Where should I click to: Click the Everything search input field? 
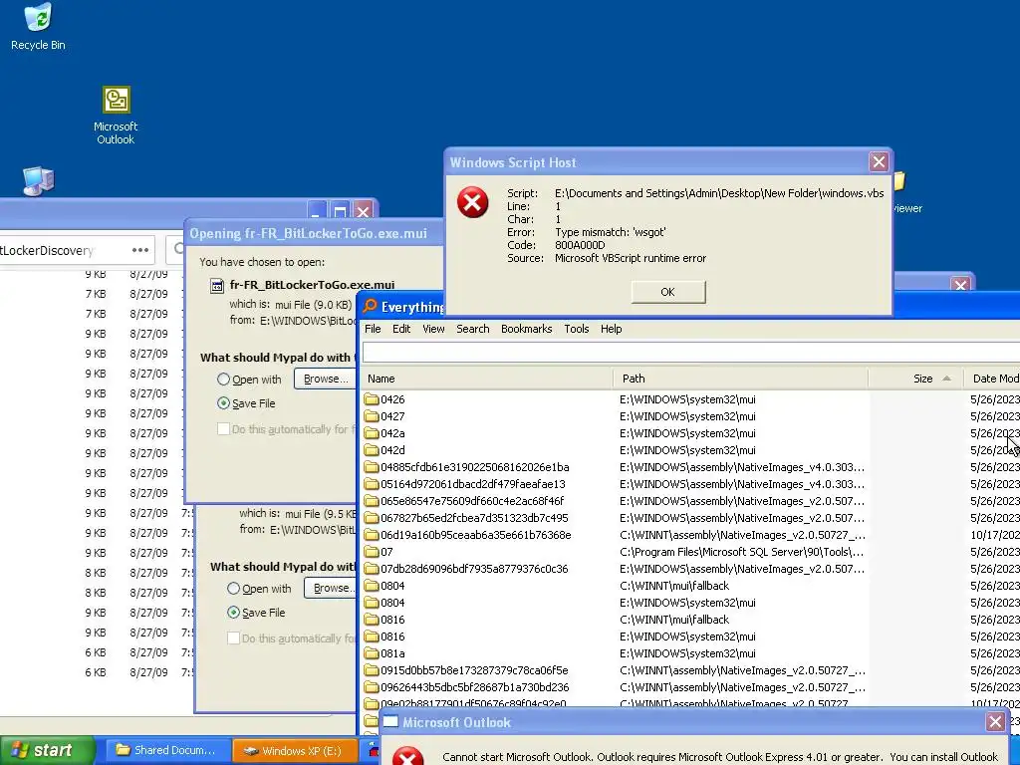[x=691, y=352]
